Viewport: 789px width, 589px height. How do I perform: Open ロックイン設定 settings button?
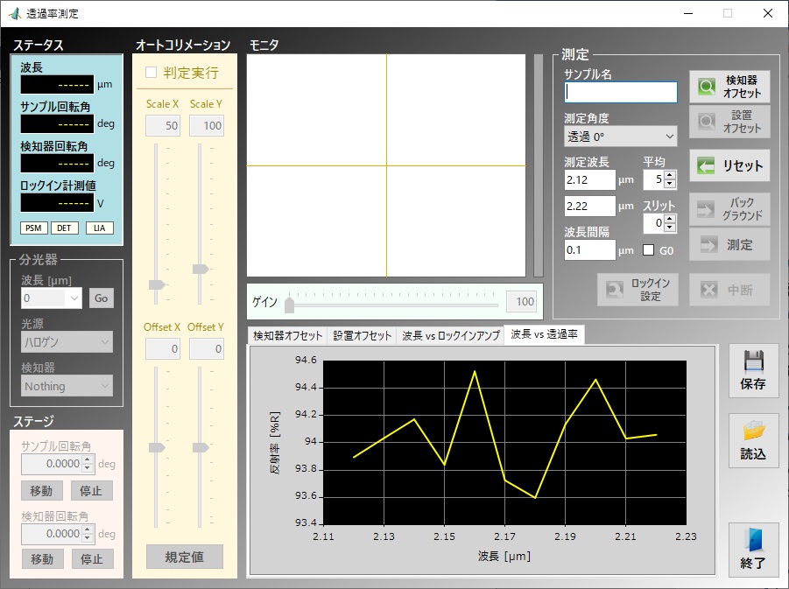638,290
